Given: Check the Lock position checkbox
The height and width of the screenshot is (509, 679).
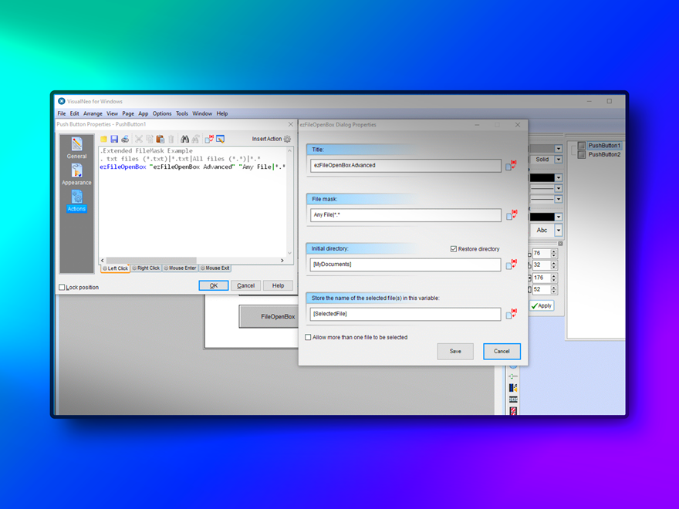Looking at the screenshot, I should [x=62, y=288].
